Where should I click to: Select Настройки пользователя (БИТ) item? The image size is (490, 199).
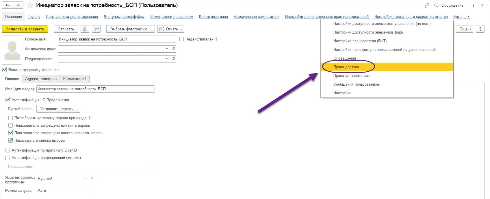pyautogui.click(x=387, y=41)
